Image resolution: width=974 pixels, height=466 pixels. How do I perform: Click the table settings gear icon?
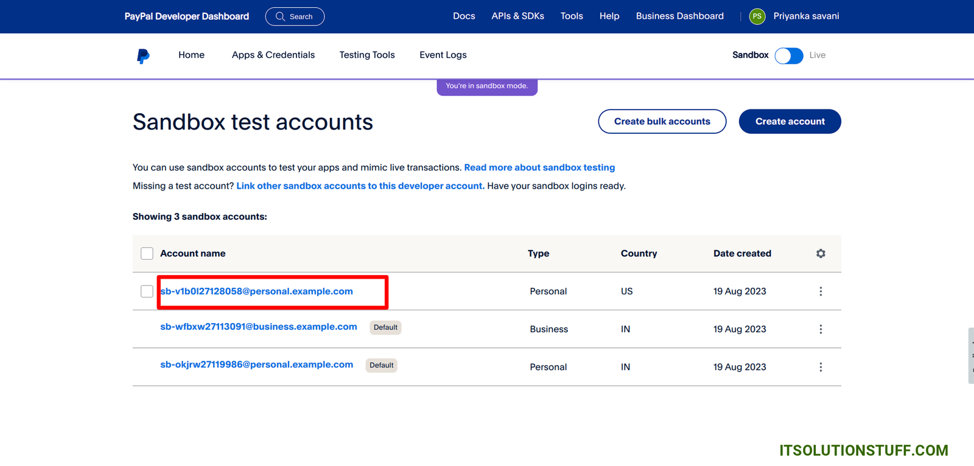(821, 254)
